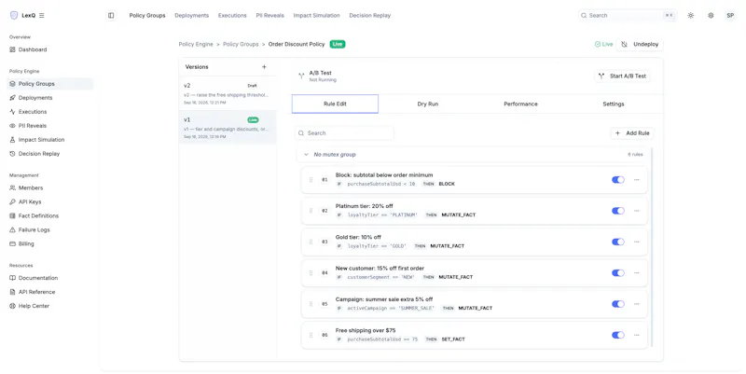Screen dimensions: 746x374
Task: Click the LexQ shield logo icon
Action: 14,15
